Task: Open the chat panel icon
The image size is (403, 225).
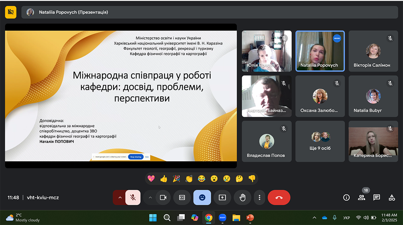Action: click(x=376, y=198)
